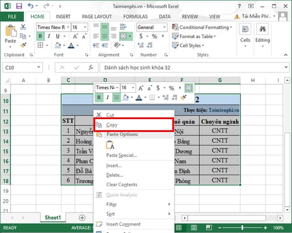Click the Decrease Indent icon
Screen dimensions: 292x233
[96, 45]
